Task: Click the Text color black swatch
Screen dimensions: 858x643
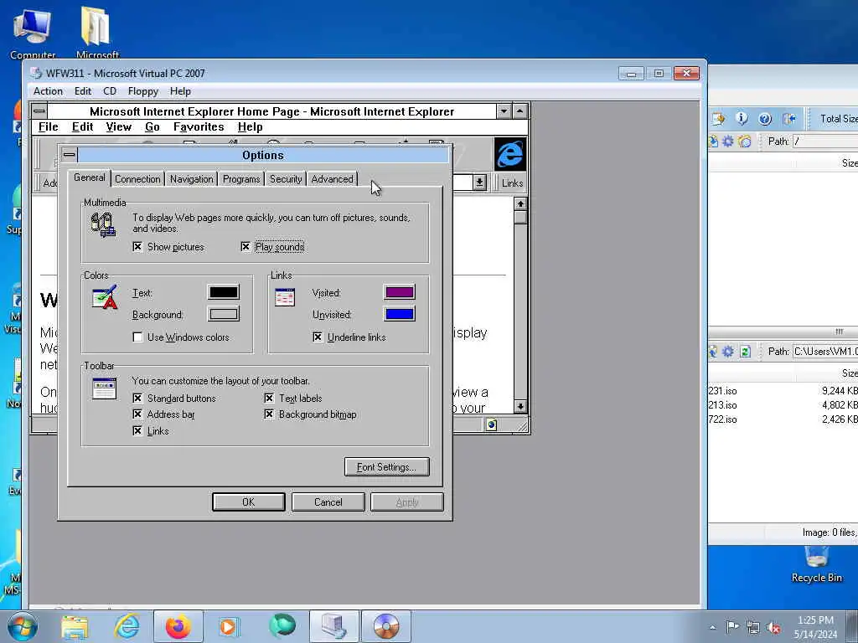Action: (x=223, y=292)
